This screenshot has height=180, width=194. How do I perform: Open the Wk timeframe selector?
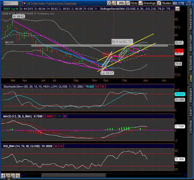coord(121,3)
